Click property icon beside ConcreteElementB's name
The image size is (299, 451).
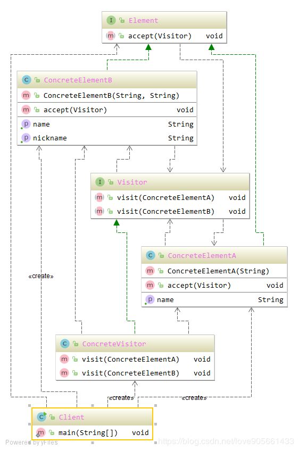(26, 124)
